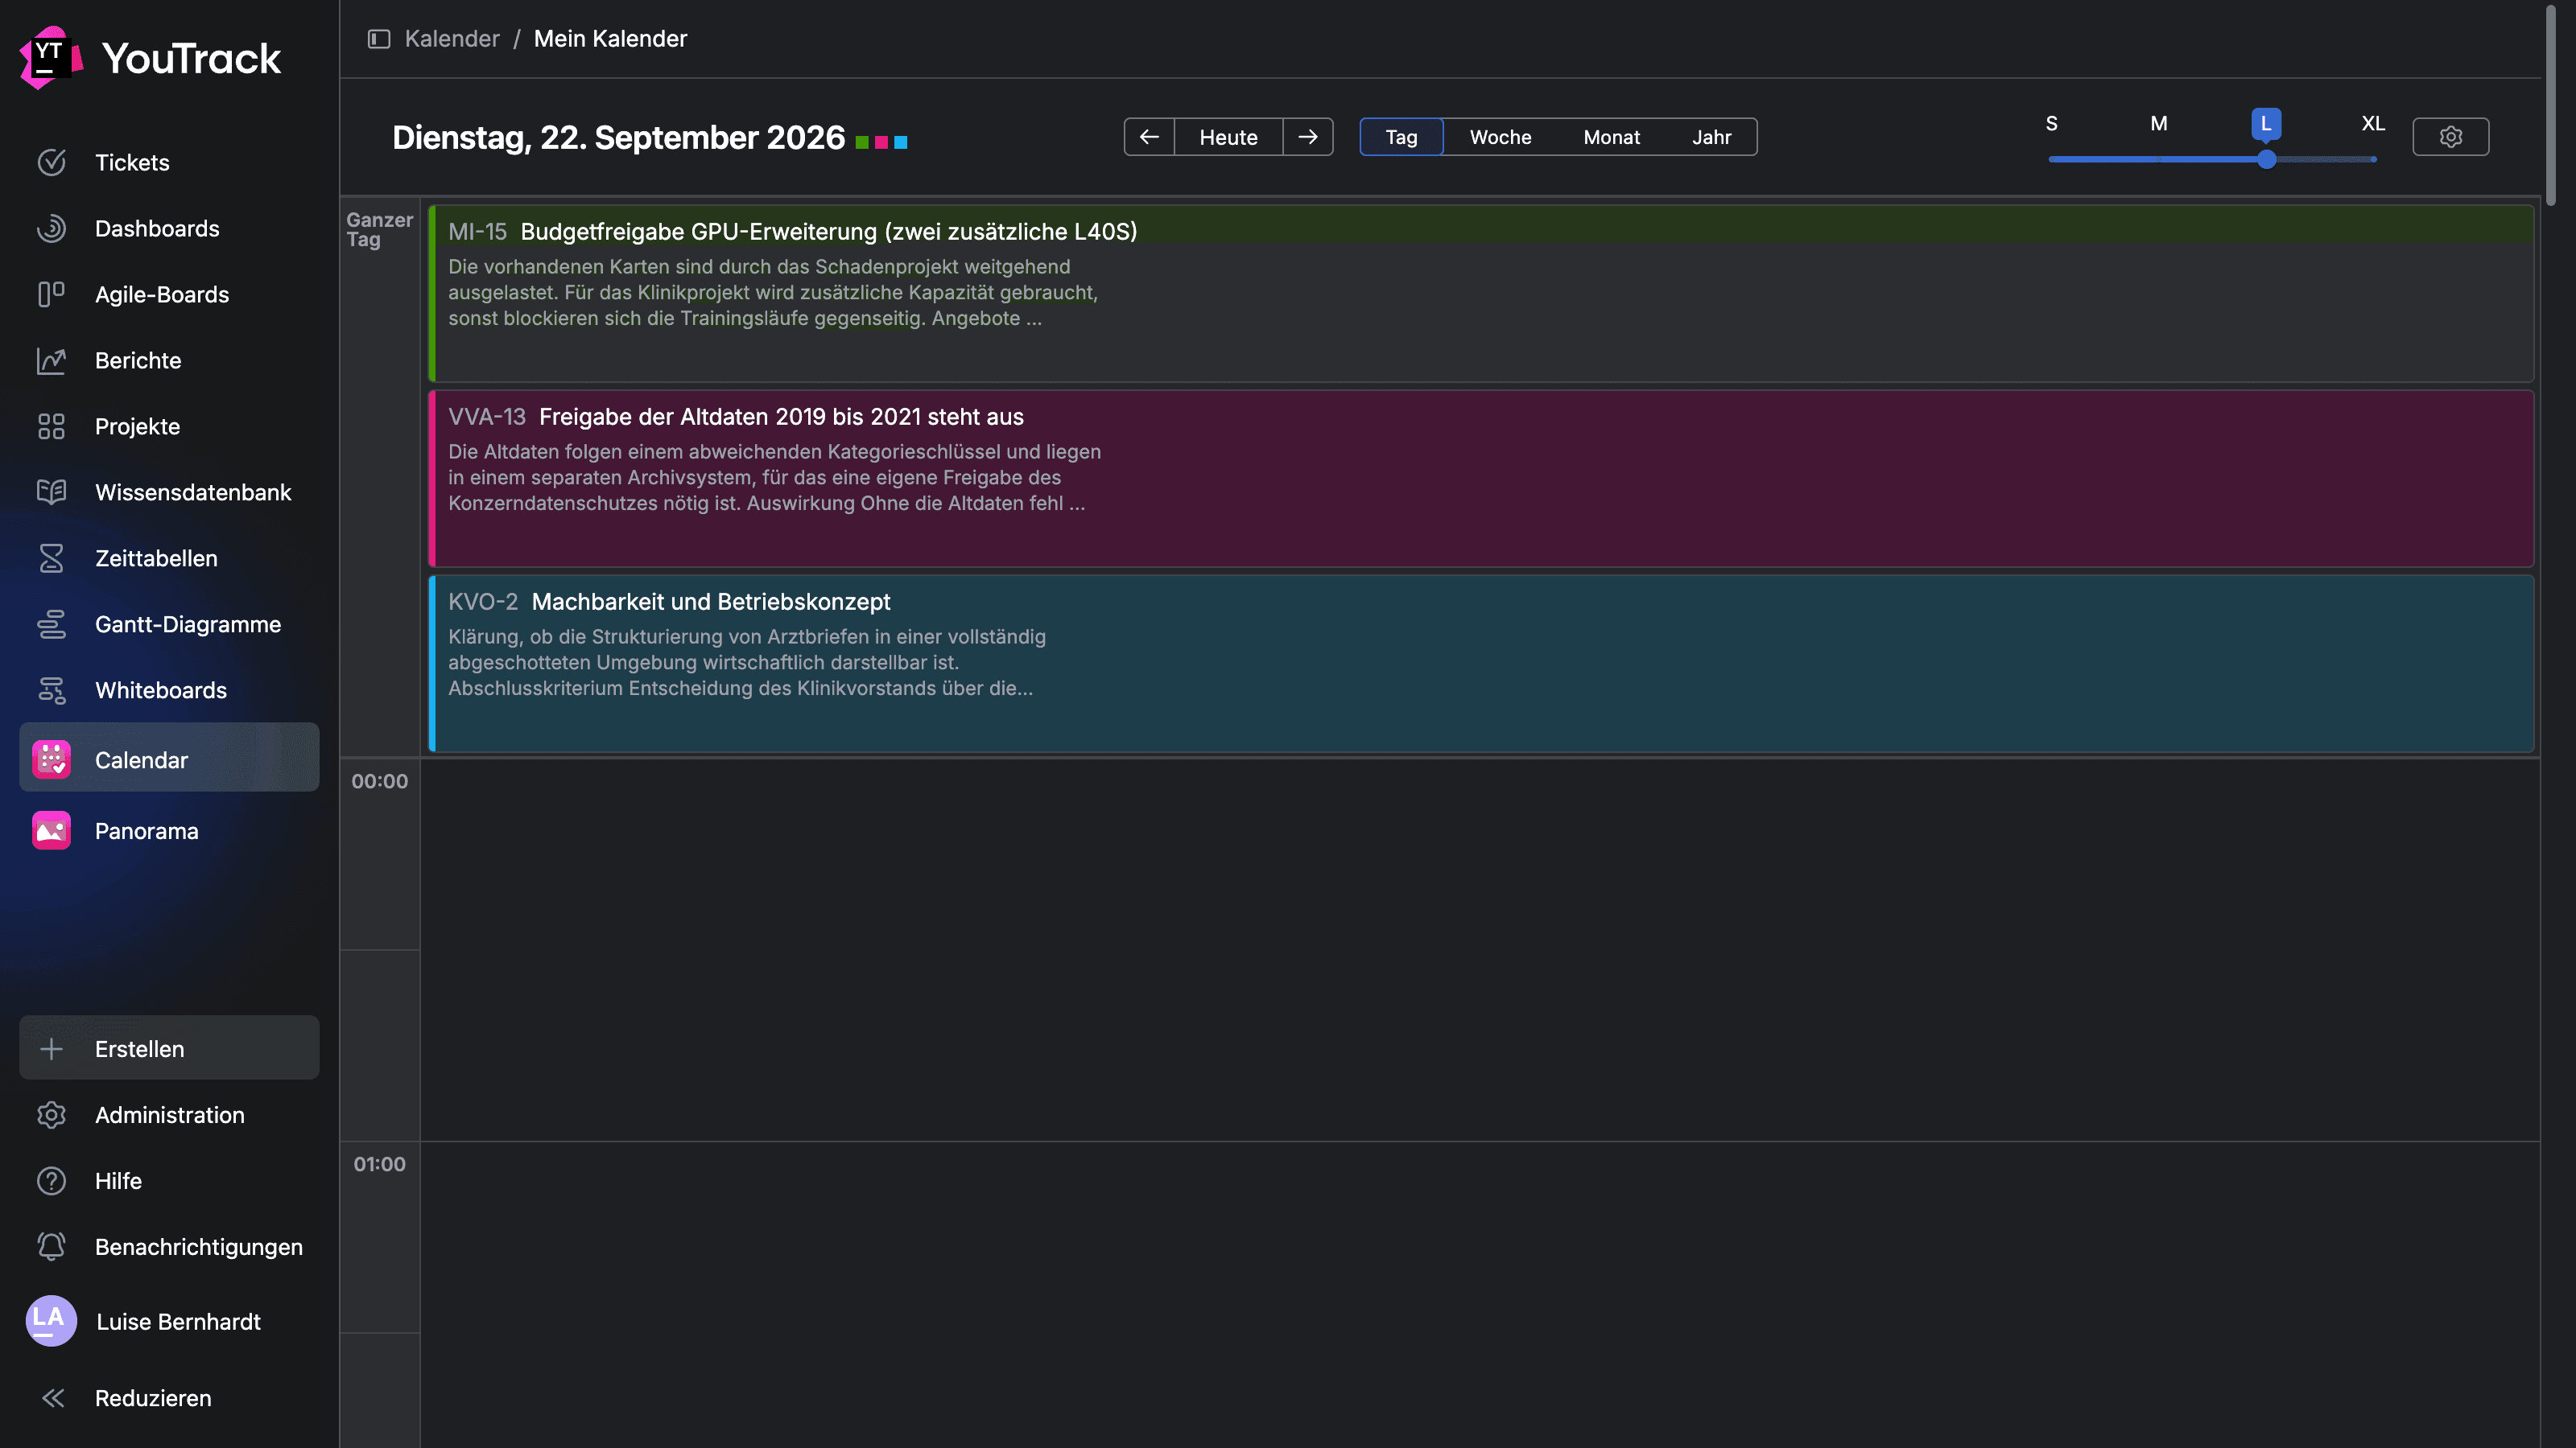Image resolution: width=2576 pixels, height=1448 pixels.
Task: Switch to Jahr view
Action: pyautogui.click(x=1711, y=137)
